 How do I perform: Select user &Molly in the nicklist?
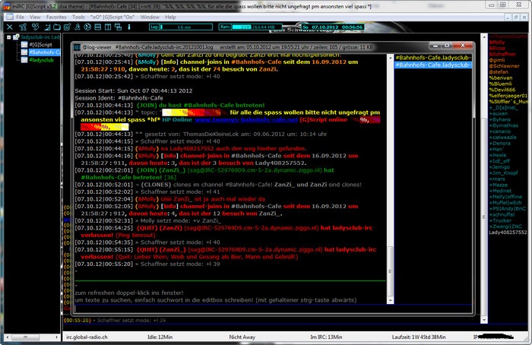497,43
